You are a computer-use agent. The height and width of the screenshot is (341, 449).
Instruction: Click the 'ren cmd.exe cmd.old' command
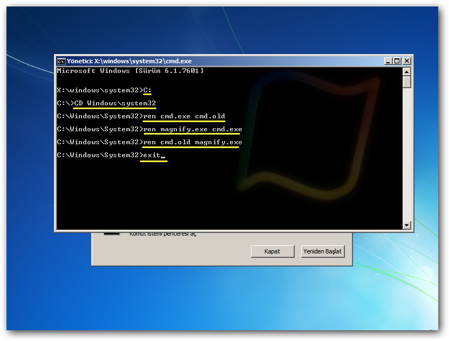point(184,116)
